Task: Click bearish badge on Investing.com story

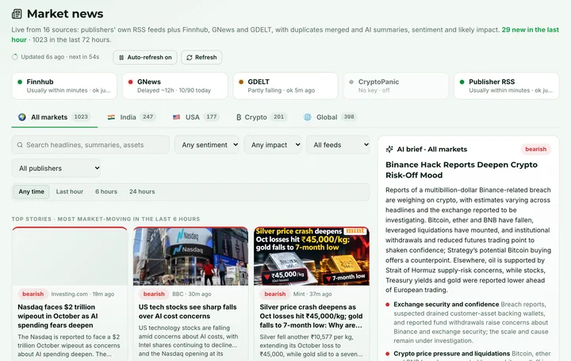Action: point(33,294)
